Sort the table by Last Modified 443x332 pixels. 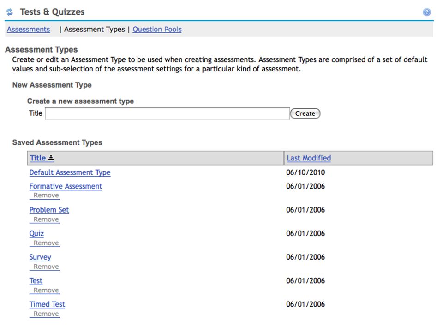(309, 158)
